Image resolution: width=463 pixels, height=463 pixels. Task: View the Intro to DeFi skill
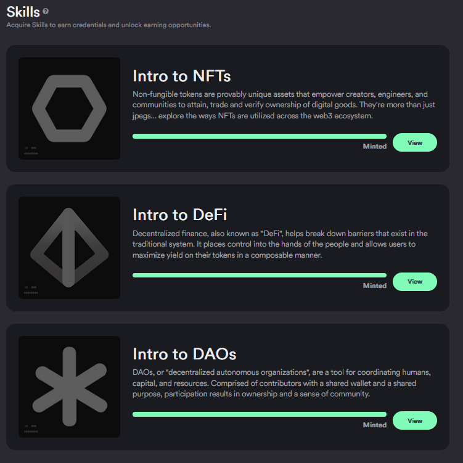pyautogui.click(x=414, y=282)
